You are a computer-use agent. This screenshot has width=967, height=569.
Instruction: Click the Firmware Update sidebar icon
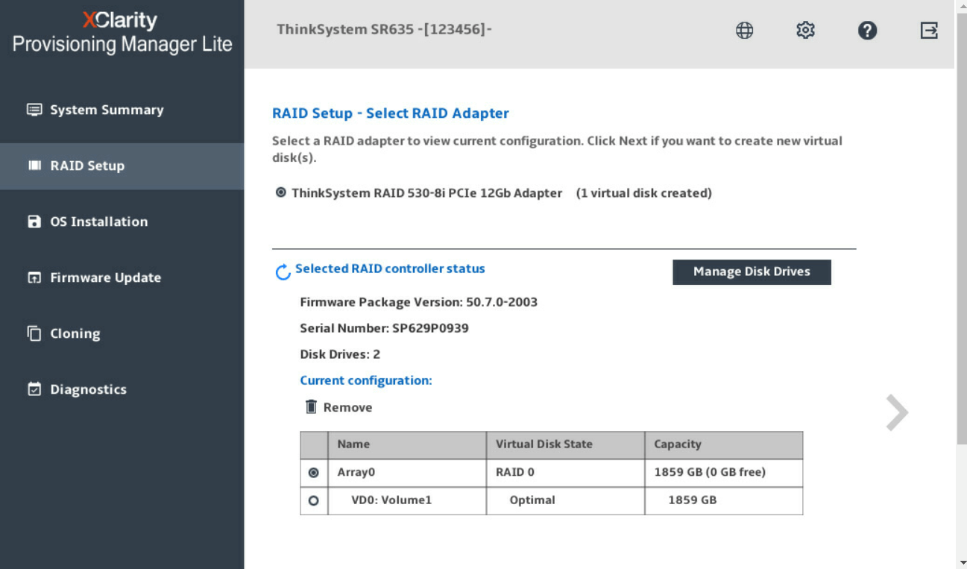[34, 277]
